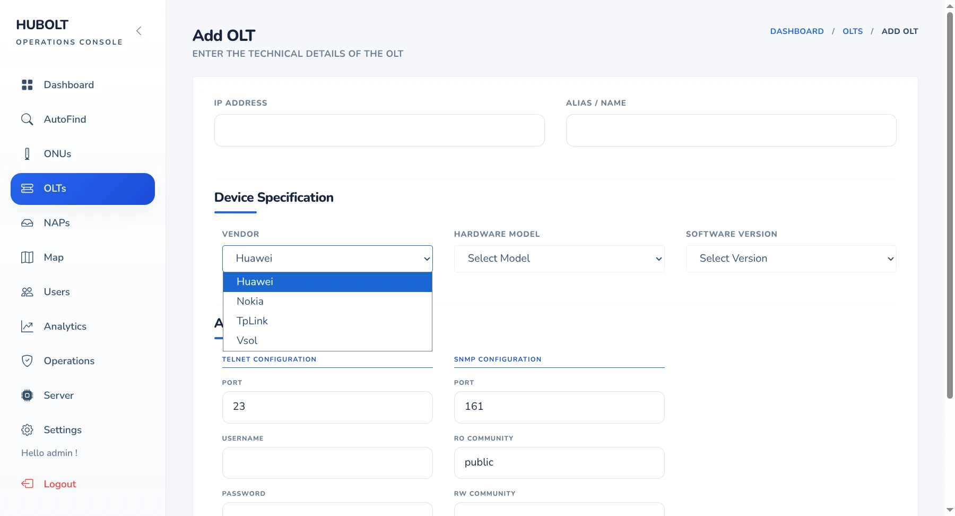Follow the OLTs breadcrumb link
Screen dimensions: 955x516
(853, 31)
